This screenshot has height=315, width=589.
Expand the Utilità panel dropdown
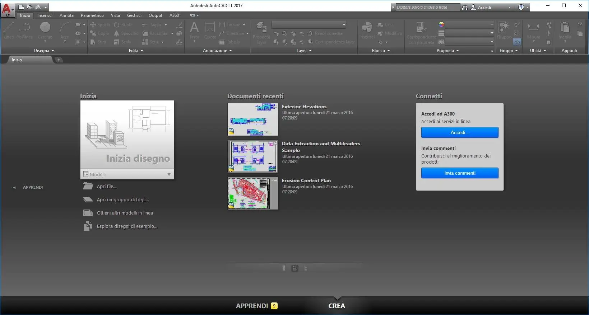[538, 51]
